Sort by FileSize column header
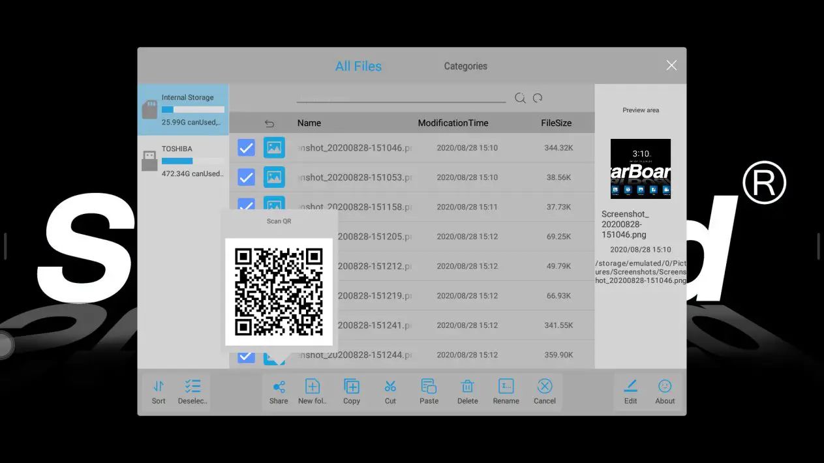Screen dimensions: 824x463 click(557, 123)
